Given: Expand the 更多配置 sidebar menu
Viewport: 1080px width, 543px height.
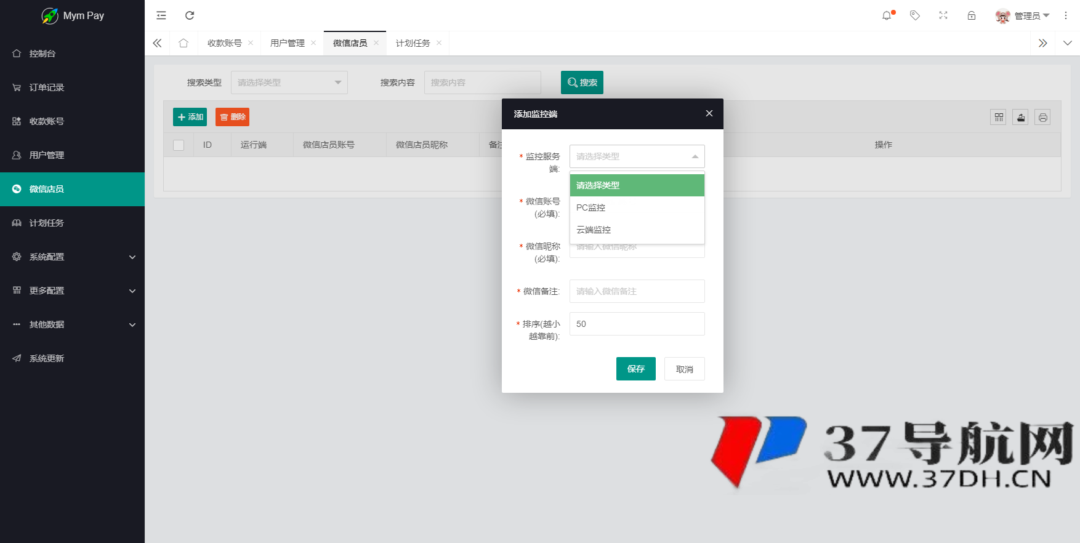Looking at the screenshot, I should pos(72,291).
